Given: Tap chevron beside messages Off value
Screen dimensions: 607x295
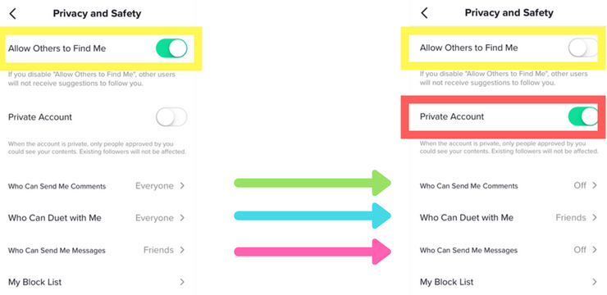Looking at the screenshot, I should 594,250.
